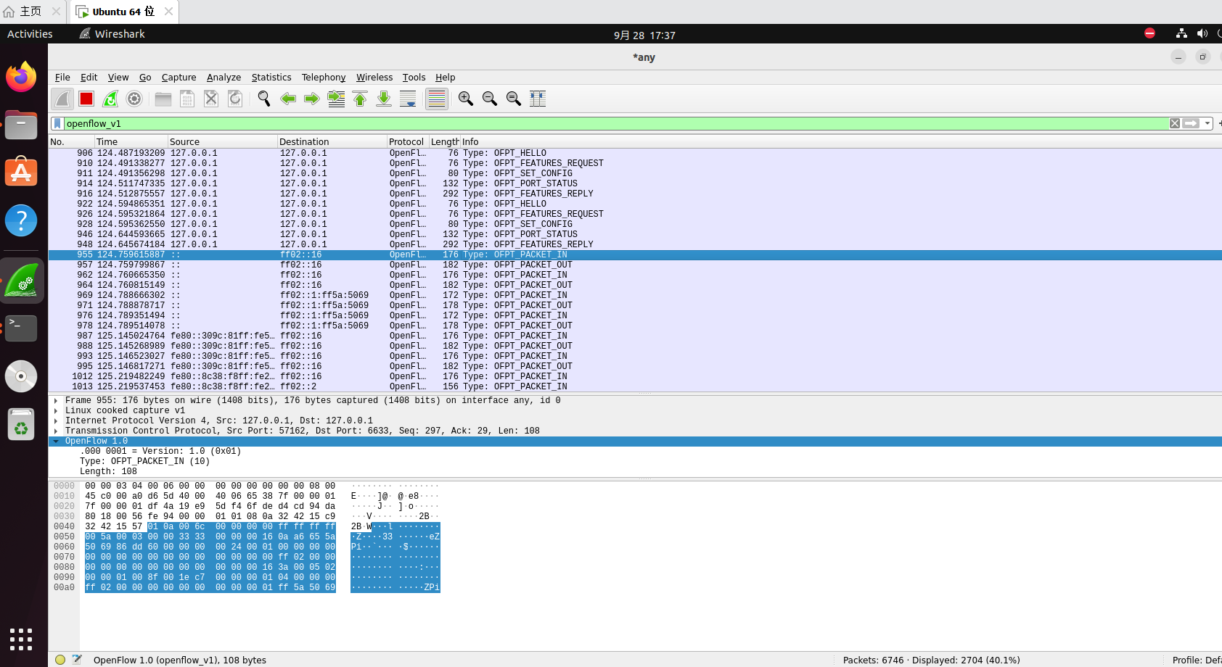Launch Ubuntu Software from the dock

pos(21,172)
